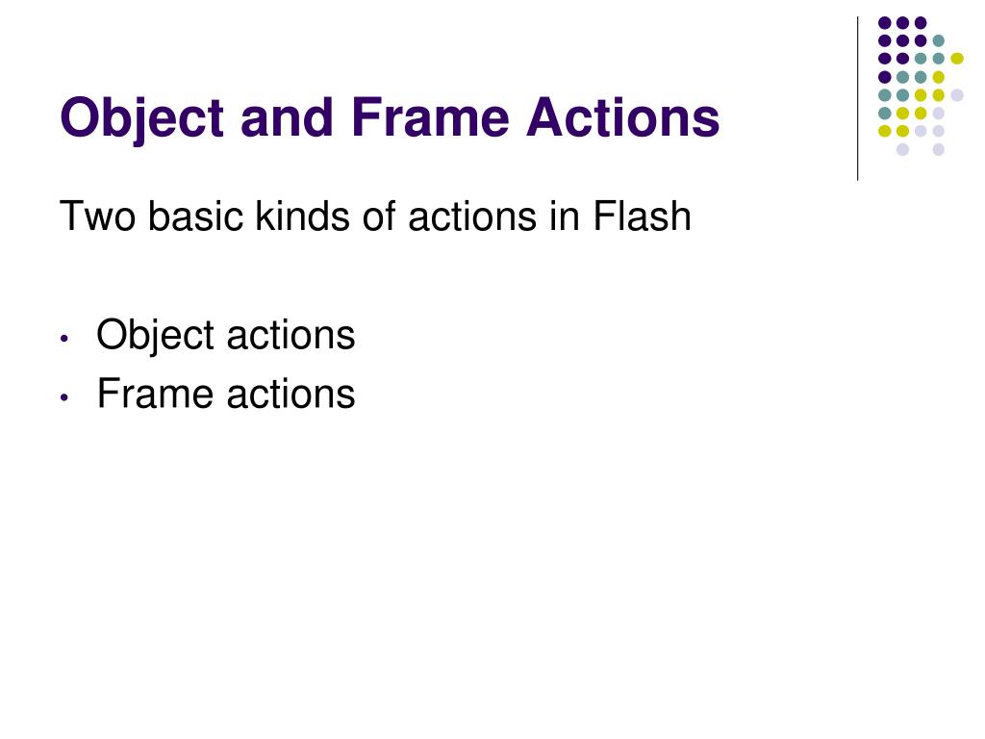Click the bottom-left lavender dot of the grid
The height and width of the screenshot is (739, 985).
point(902,149)
